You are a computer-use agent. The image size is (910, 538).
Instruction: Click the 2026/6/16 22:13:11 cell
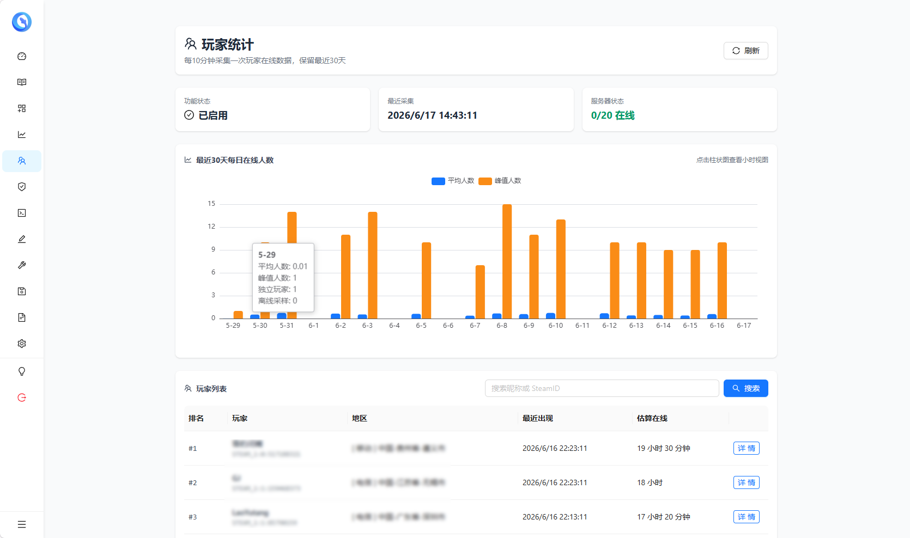tap(555, 517)
